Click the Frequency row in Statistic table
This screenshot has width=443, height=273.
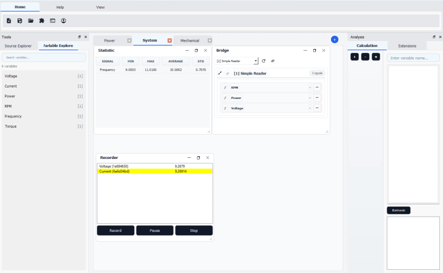tap(153, 70)
